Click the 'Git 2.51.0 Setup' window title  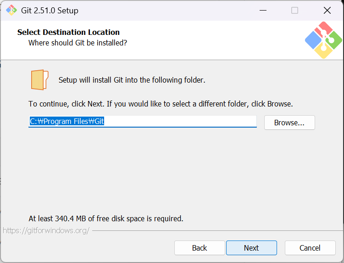click(x=50, y=10)
